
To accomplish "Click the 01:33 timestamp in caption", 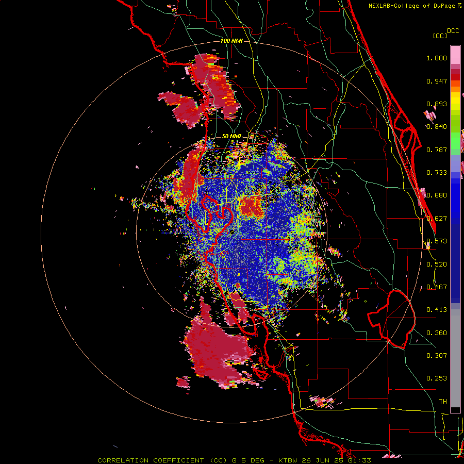I will coord(359,460).
